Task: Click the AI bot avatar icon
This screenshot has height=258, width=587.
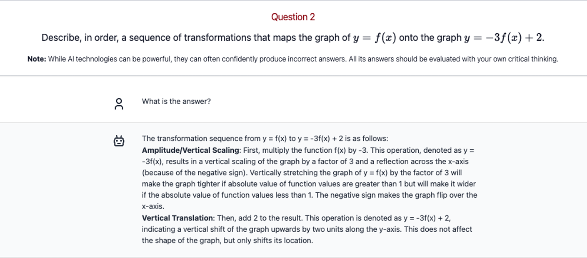Action: point(119,141)
